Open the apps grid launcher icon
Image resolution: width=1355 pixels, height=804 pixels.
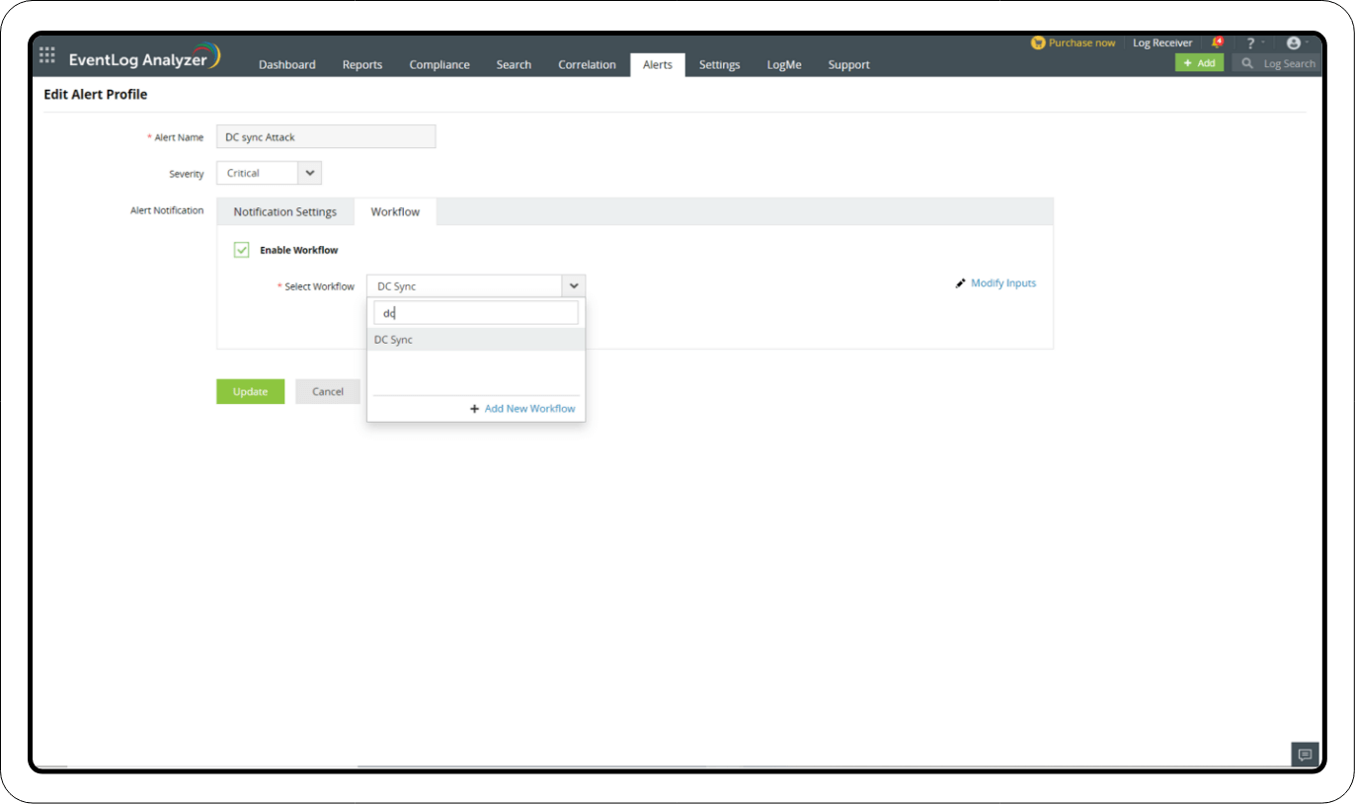click(47, 55)
